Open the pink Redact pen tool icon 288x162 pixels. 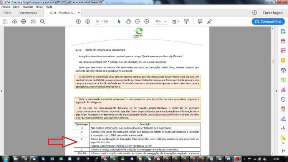[283, 90]
